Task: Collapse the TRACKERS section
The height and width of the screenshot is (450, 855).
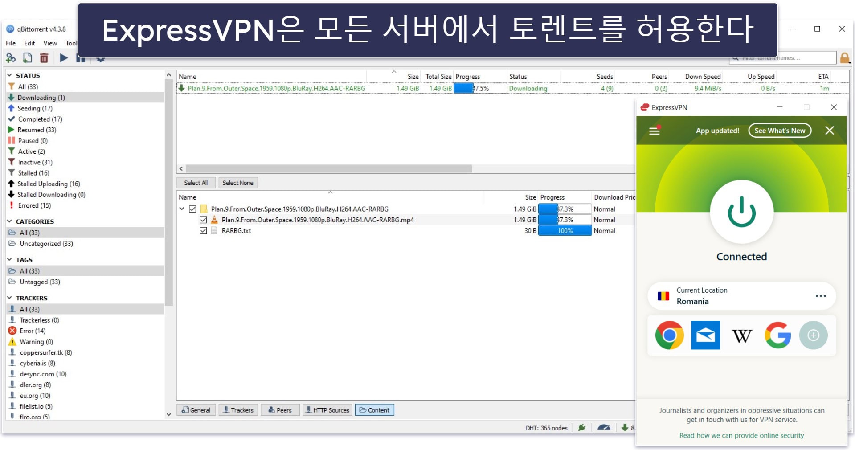Action: pyautogui.click(x=9, y=298)
